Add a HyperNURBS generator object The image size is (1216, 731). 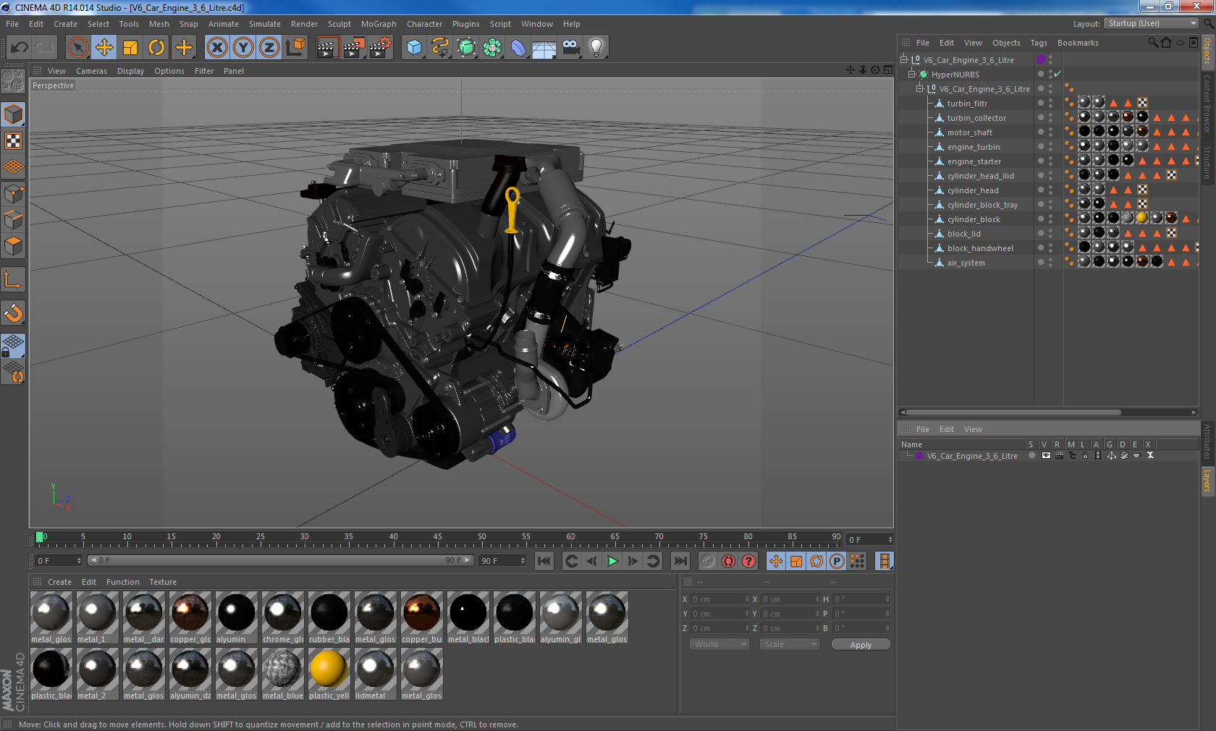(466, 48)
